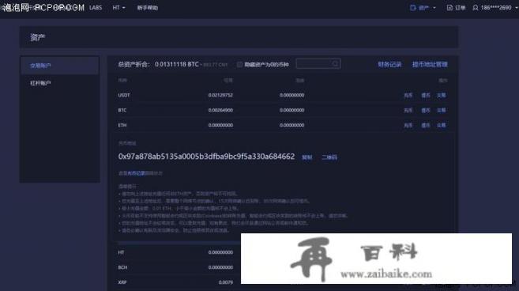Click the total value 0.01311118 BTC
The image size is (519, 291).
177,64
